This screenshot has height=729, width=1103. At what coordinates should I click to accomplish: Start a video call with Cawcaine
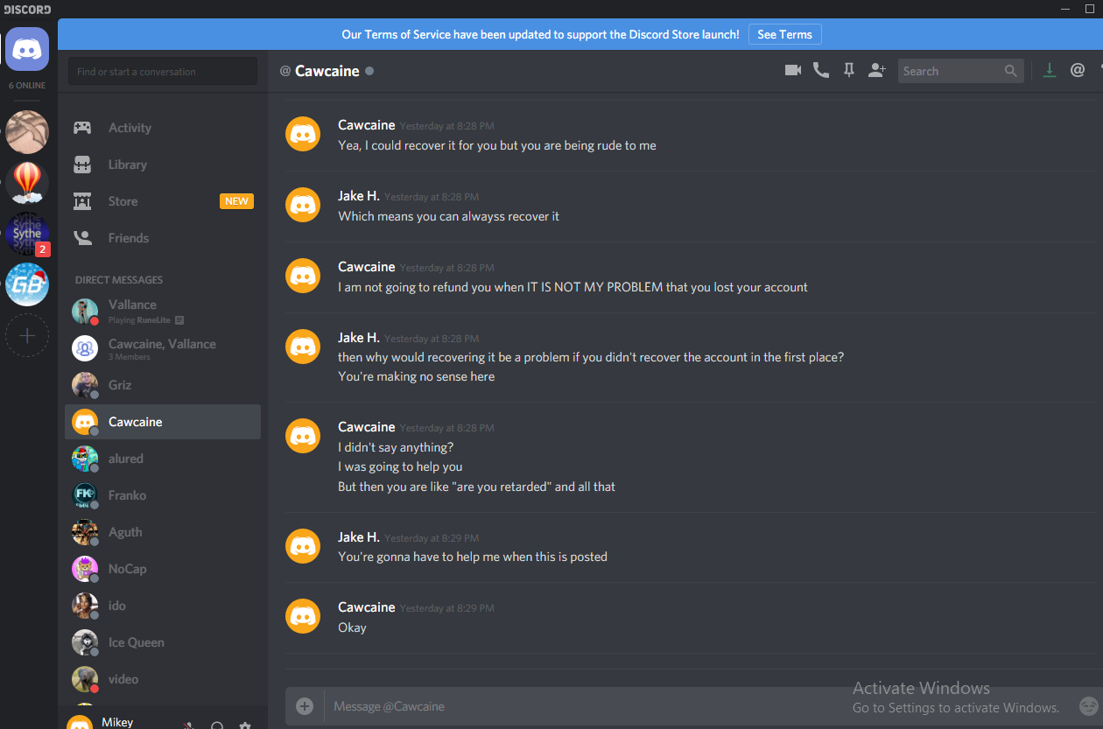click(x=793, y=71)
